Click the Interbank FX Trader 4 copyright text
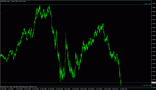 click(19, 87)
